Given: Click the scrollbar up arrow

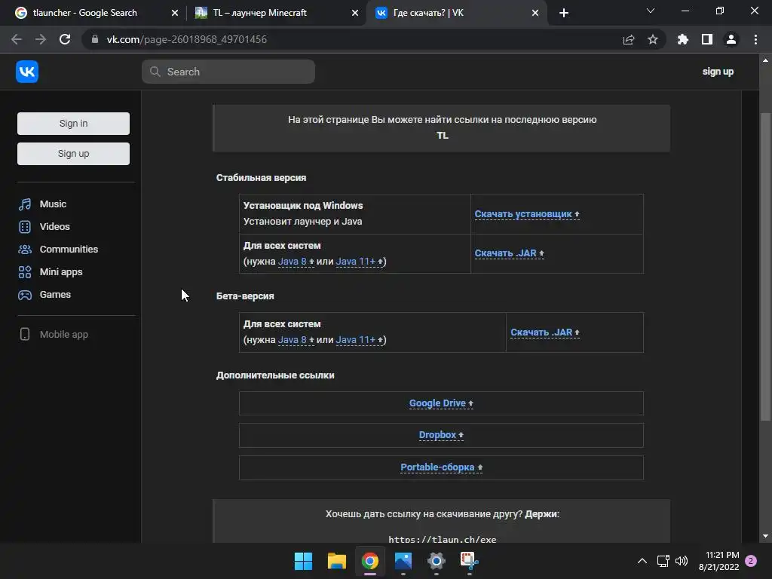Looking at the screenshot, I should (x=765, y=60).
